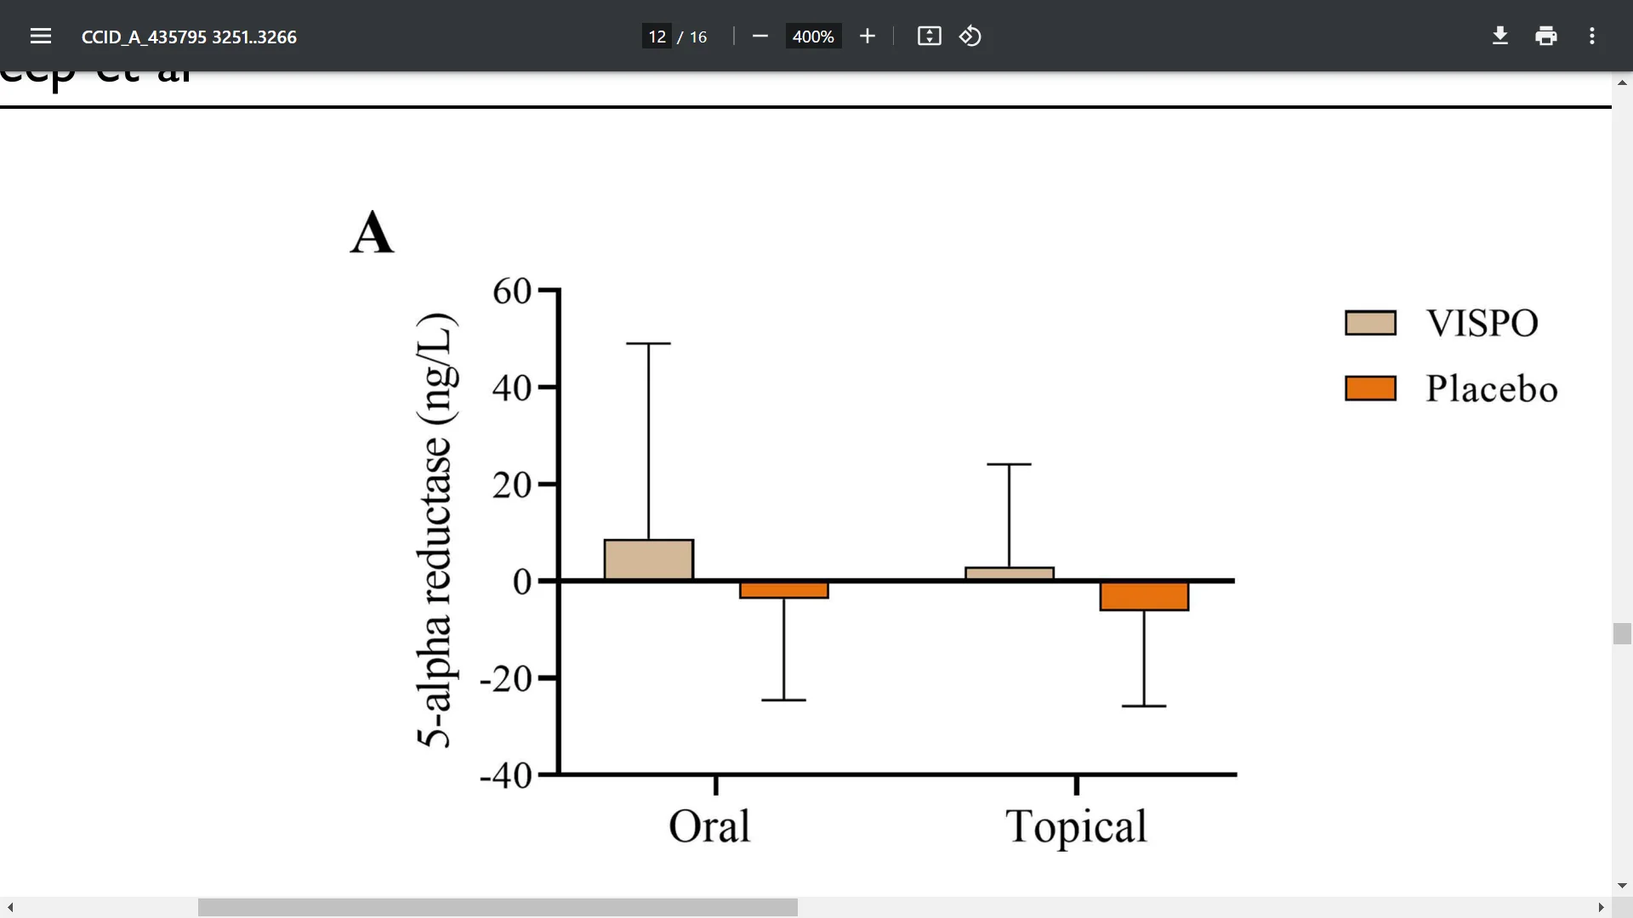Click the Oral axis label

[709, 825]
